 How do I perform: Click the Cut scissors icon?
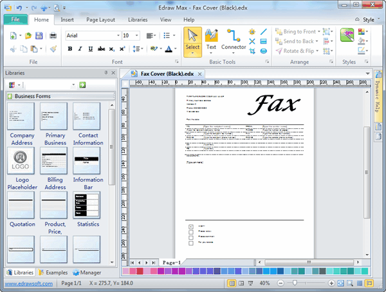13,49
